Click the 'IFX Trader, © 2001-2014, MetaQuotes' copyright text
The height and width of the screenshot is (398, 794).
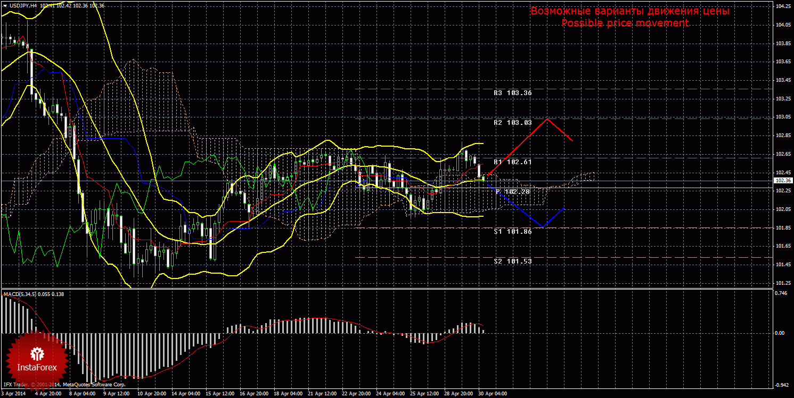(x=64, y=384)
